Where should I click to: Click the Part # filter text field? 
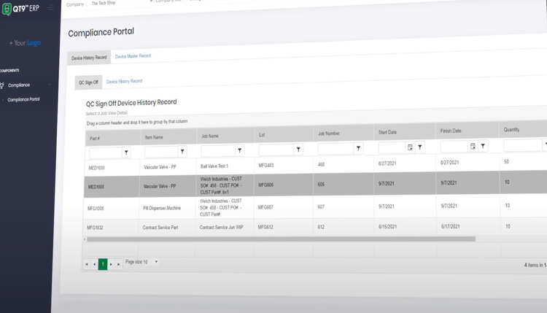[x=105, y=152]
